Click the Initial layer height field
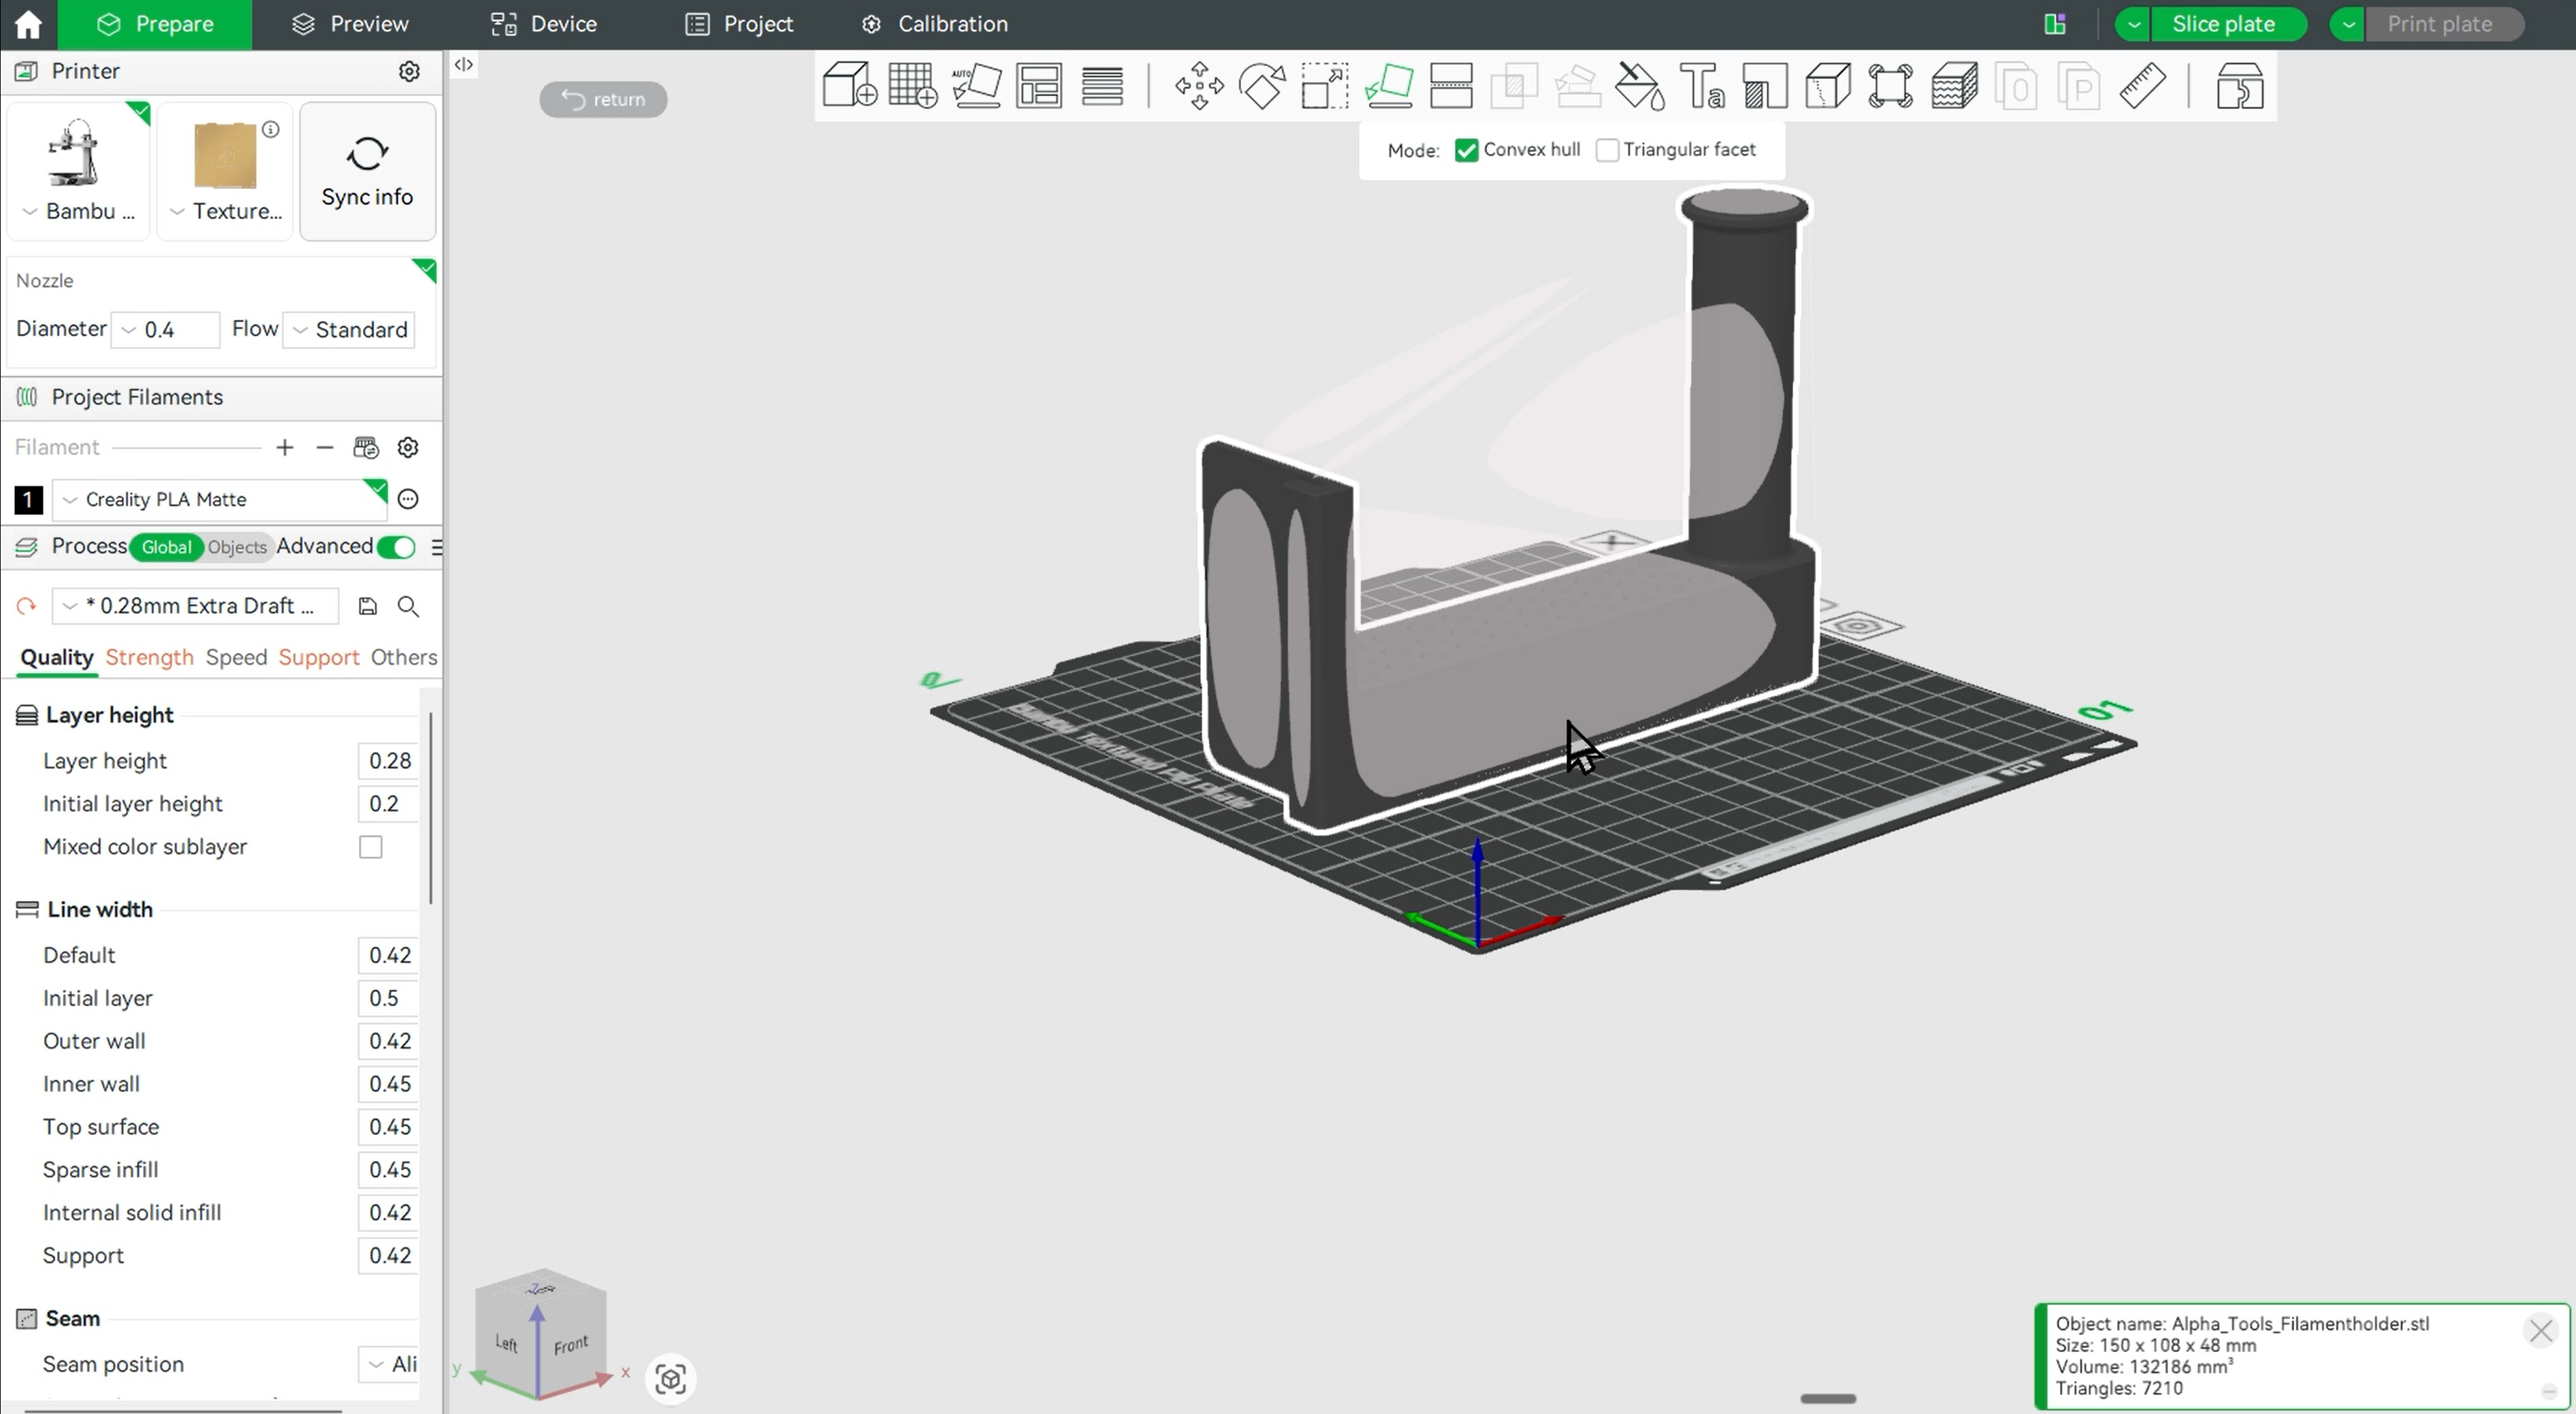The height and width of the screenshot is (1414, 2576). click(x=389, y=804)
